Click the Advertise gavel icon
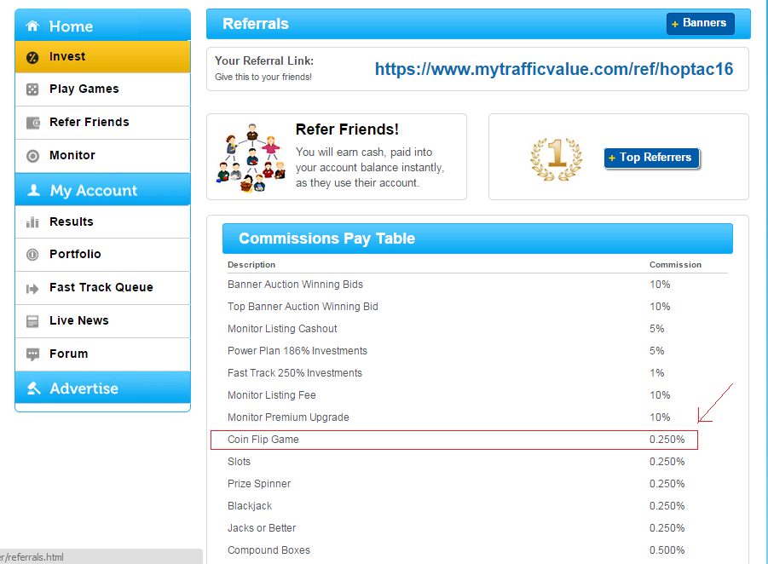Image resolution: width=768 pixels, height=564 pixels. (x=33, y=388)
